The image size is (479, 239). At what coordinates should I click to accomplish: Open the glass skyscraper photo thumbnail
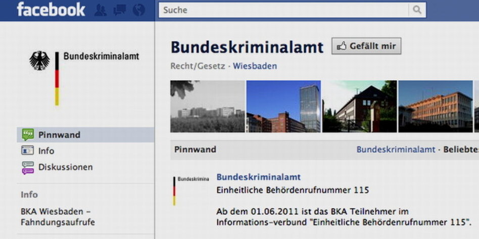click(x=283, y=106)
